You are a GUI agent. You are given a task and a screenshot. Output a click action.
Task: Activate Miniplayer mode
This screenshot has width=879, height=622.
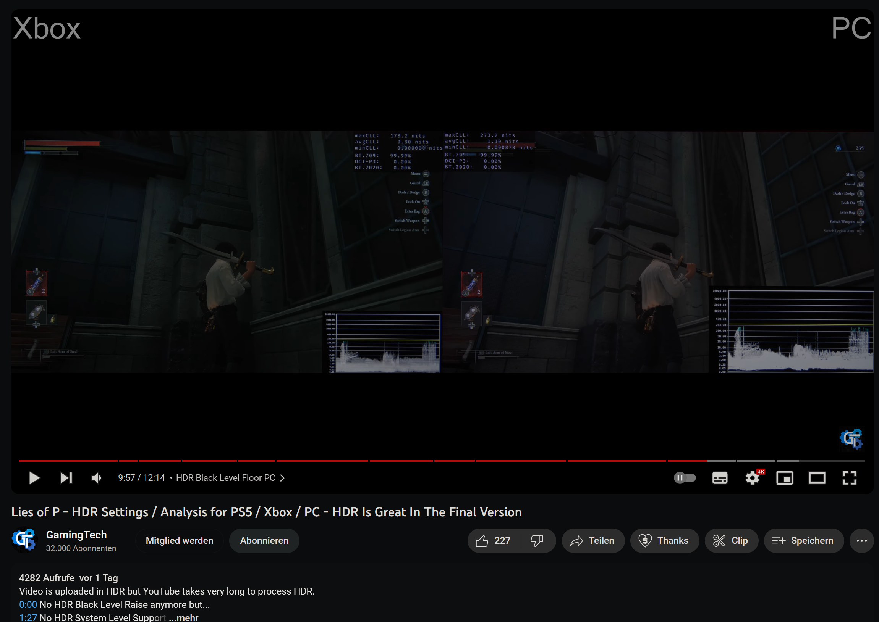[785, 478]
